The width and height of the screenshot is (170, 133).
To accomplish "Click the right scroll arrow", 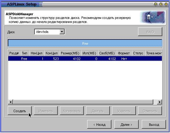I will coord(159,102).
